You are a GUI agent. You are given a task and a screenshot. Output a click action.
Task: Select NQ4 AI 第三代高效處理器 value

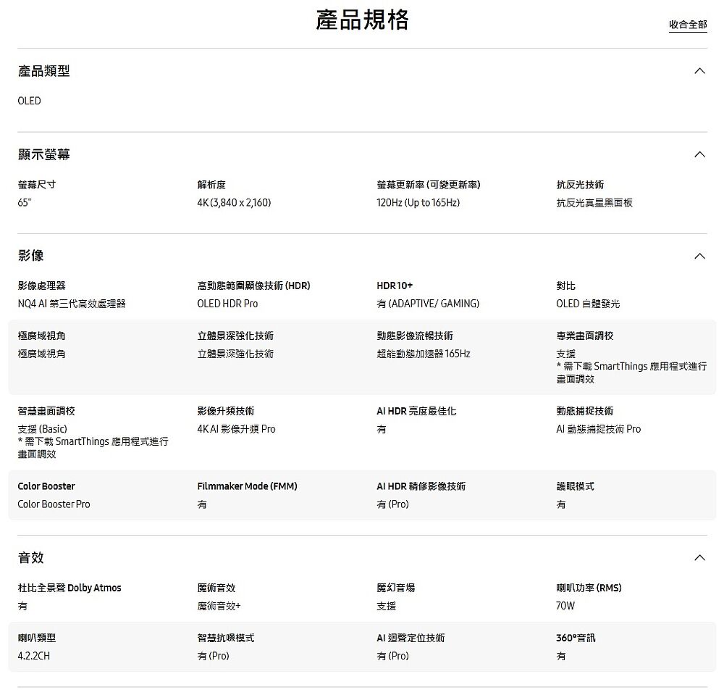pos(72,304)
